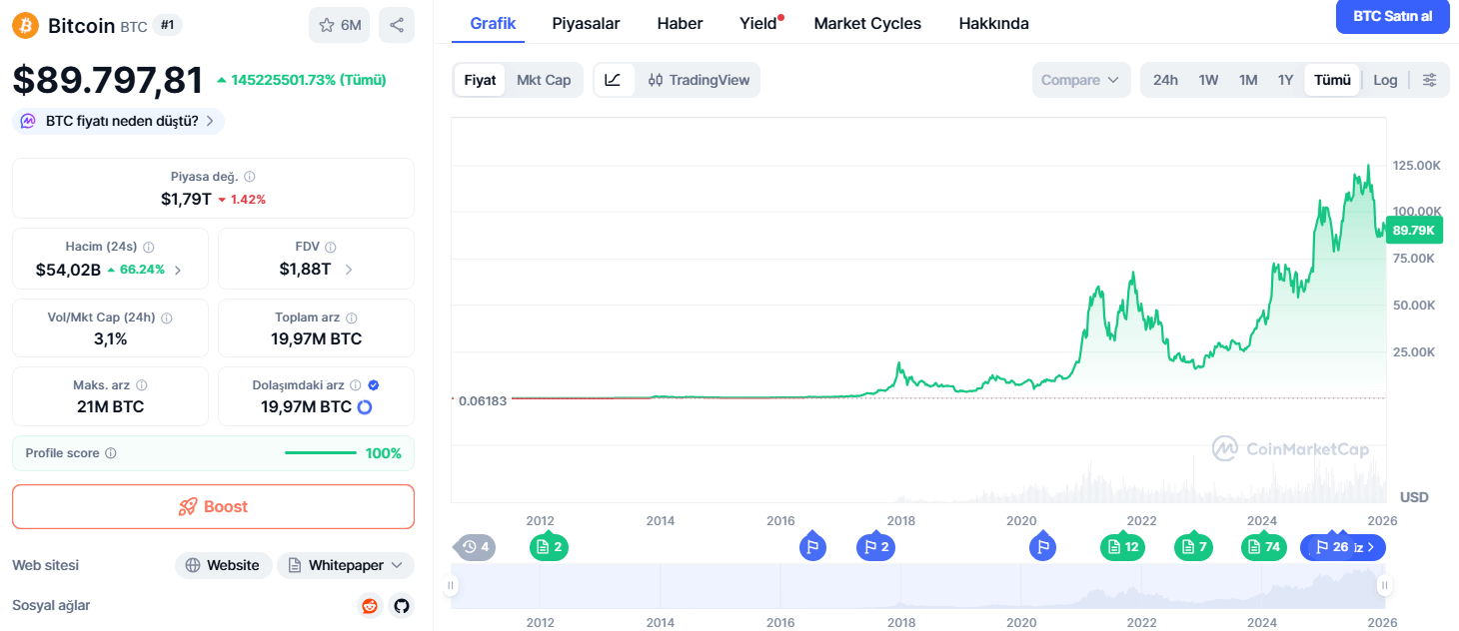
Task: Switch chart to Mkt Cap view
Action: pos(544,80)
